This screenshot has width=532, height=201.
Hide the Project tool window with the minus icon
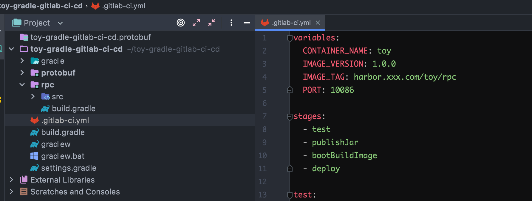point(247,23)
